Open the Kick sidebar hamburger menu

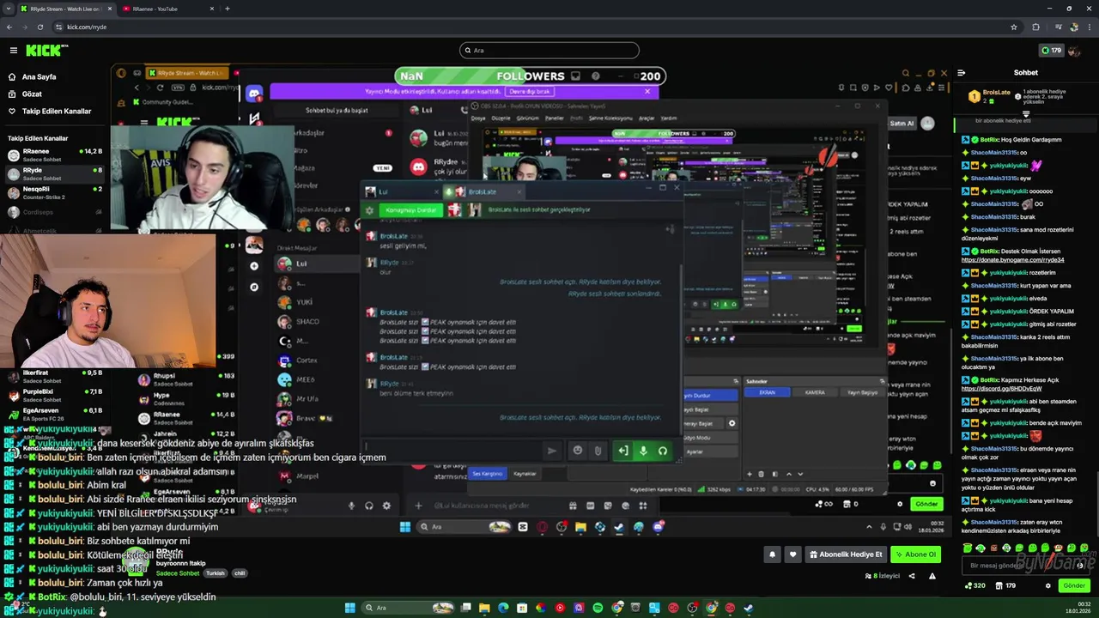(x=13, y=51)
